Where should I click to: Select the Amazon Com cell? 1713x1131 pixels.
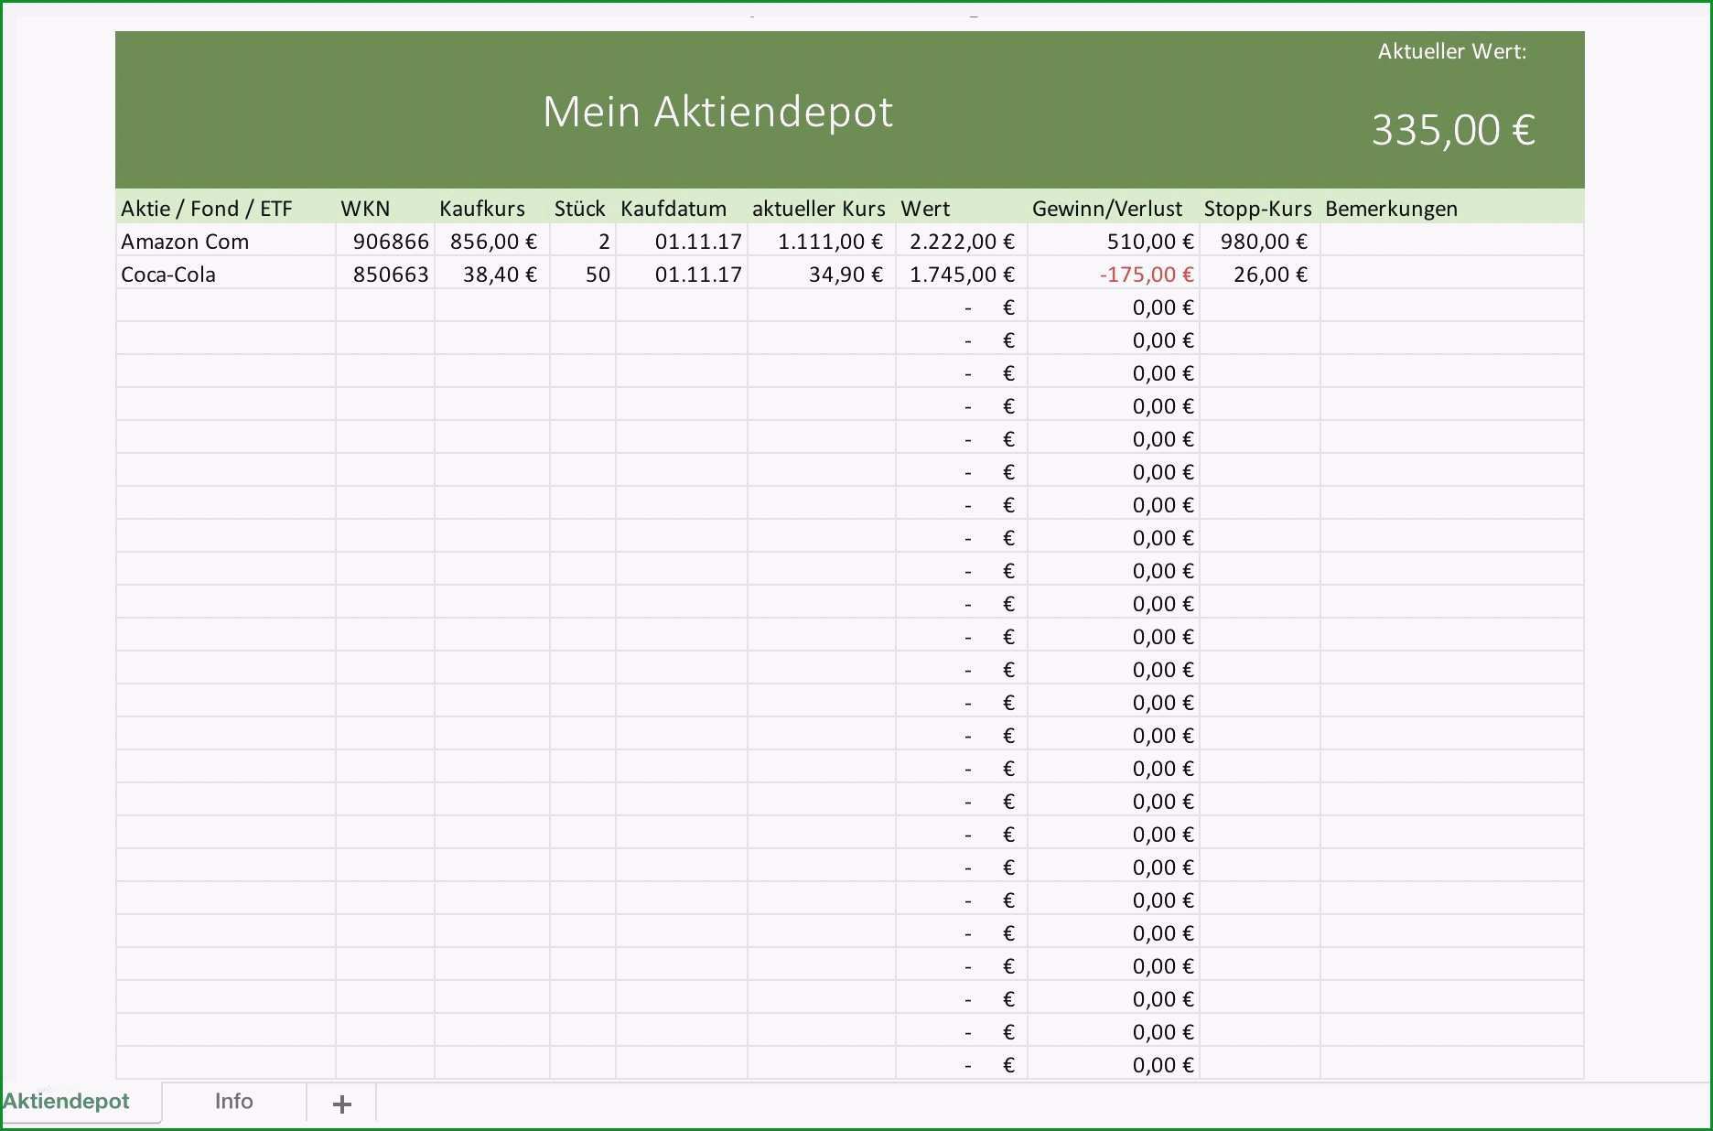click(x=225, y=241)
